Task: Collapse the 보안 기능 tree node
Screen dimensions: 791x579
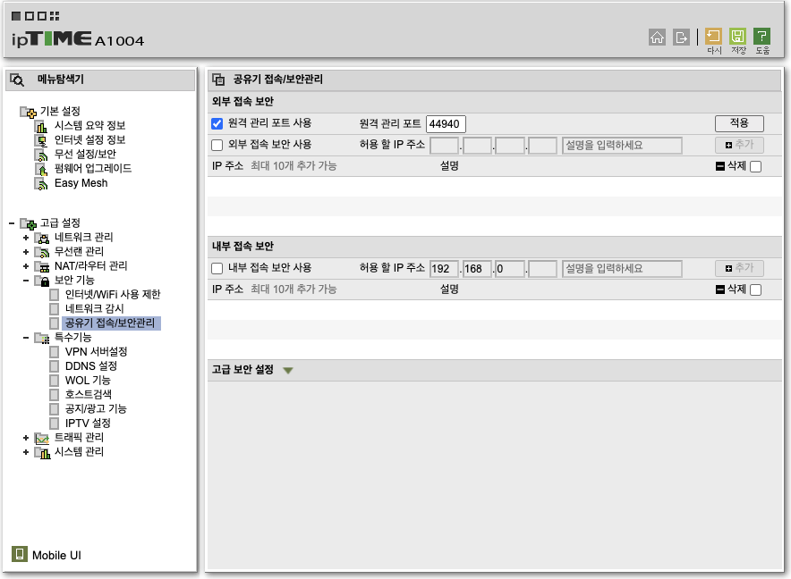Action: pyautogui.click(x=26, y=281)
